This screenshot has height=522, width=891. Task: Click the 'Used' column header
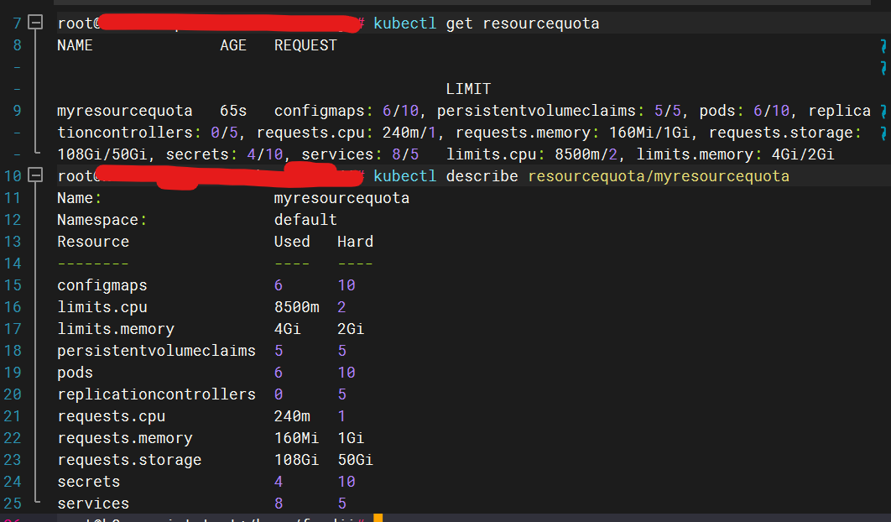pyautogui.click(x=292, y=242)
